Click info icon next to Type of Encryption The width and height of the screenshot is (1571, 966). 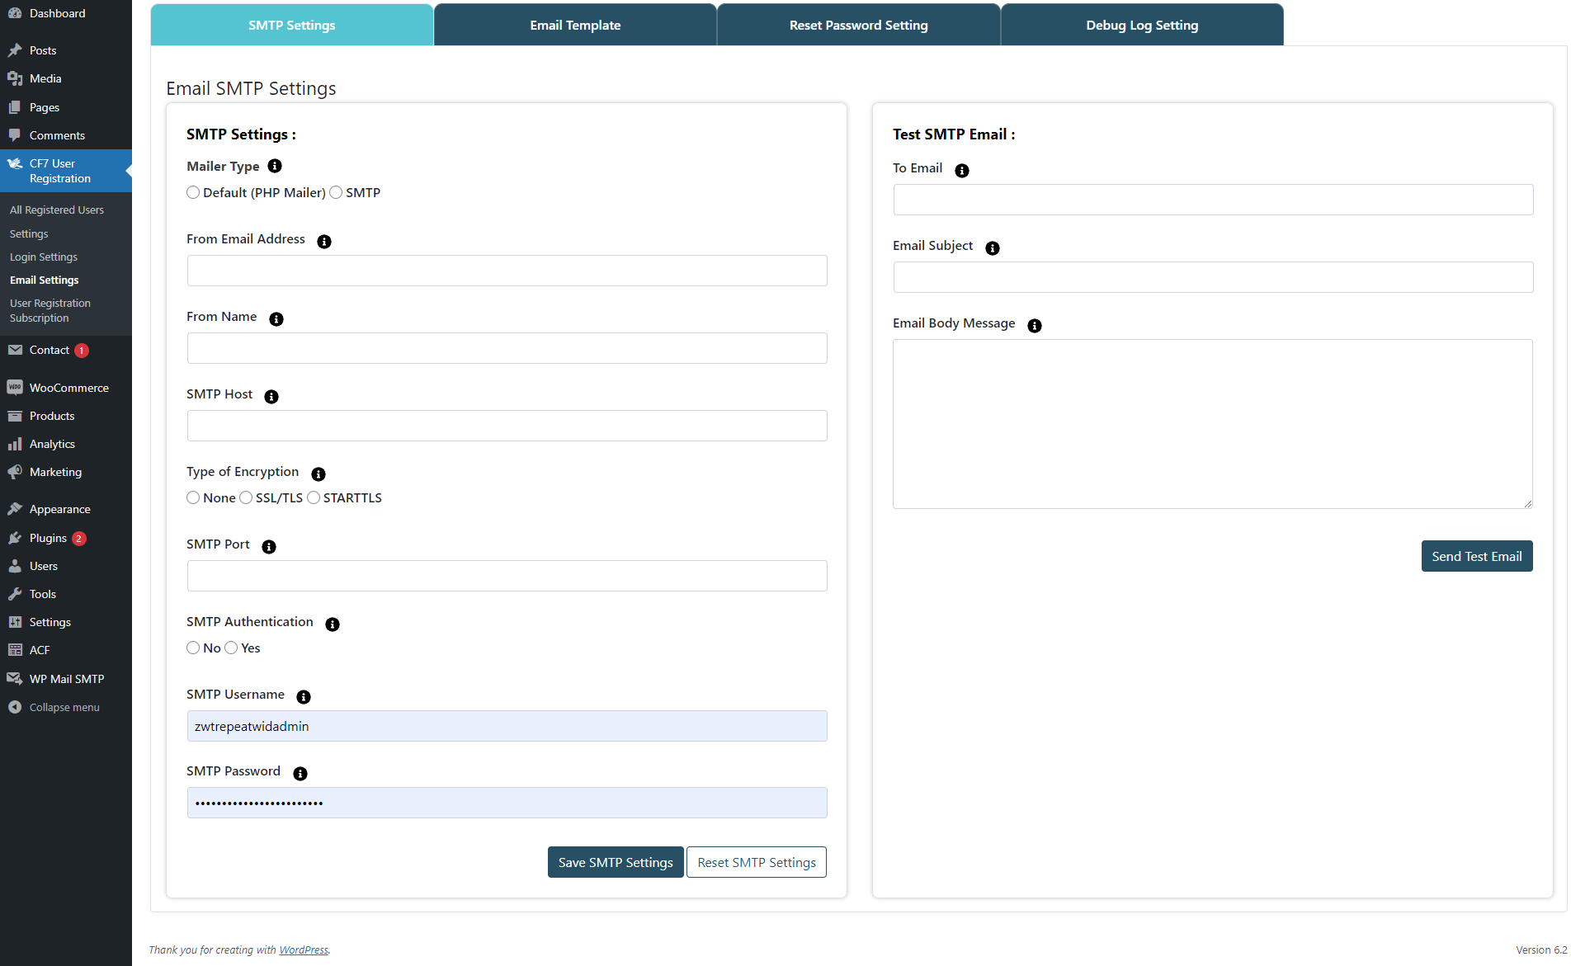tap(318, 474)
